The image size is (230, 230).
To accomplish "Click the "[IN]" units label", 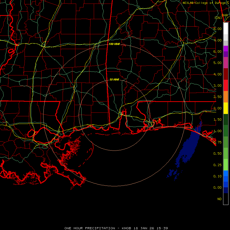I will [x=218, y=18].
